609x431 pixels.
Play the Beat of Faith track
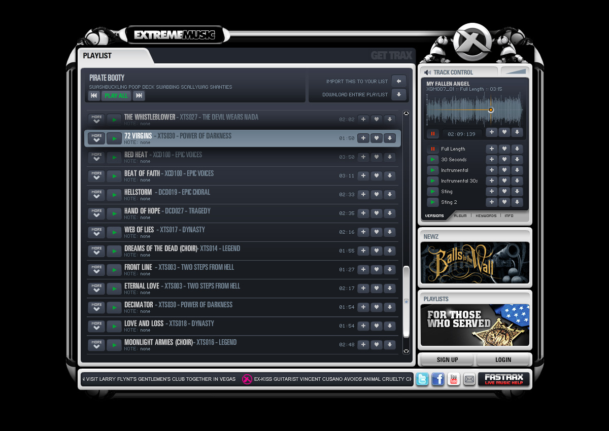click(114, 175)
